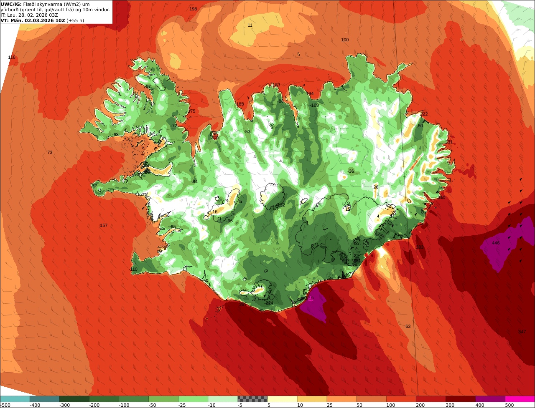Select the ocean value 157 in the southwest bay

[104, 225]
